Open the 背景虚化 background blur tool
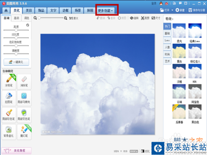Image resolution: width=207 pixels, height=155 pixels. coord(9,132)
